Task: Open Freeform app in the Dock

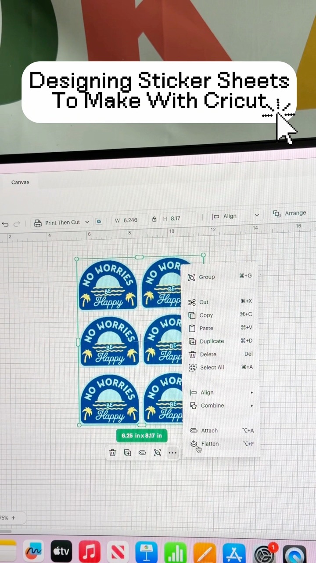Action: point(33,552)
